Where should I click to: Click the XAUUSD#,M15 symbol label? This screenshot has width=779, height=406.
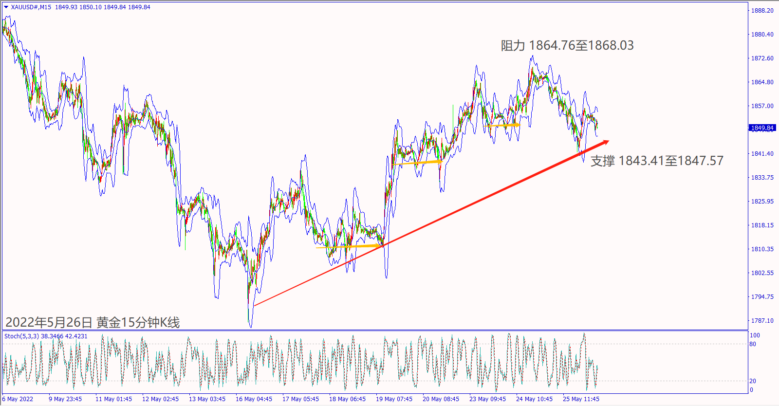click(x=31, y=7)
